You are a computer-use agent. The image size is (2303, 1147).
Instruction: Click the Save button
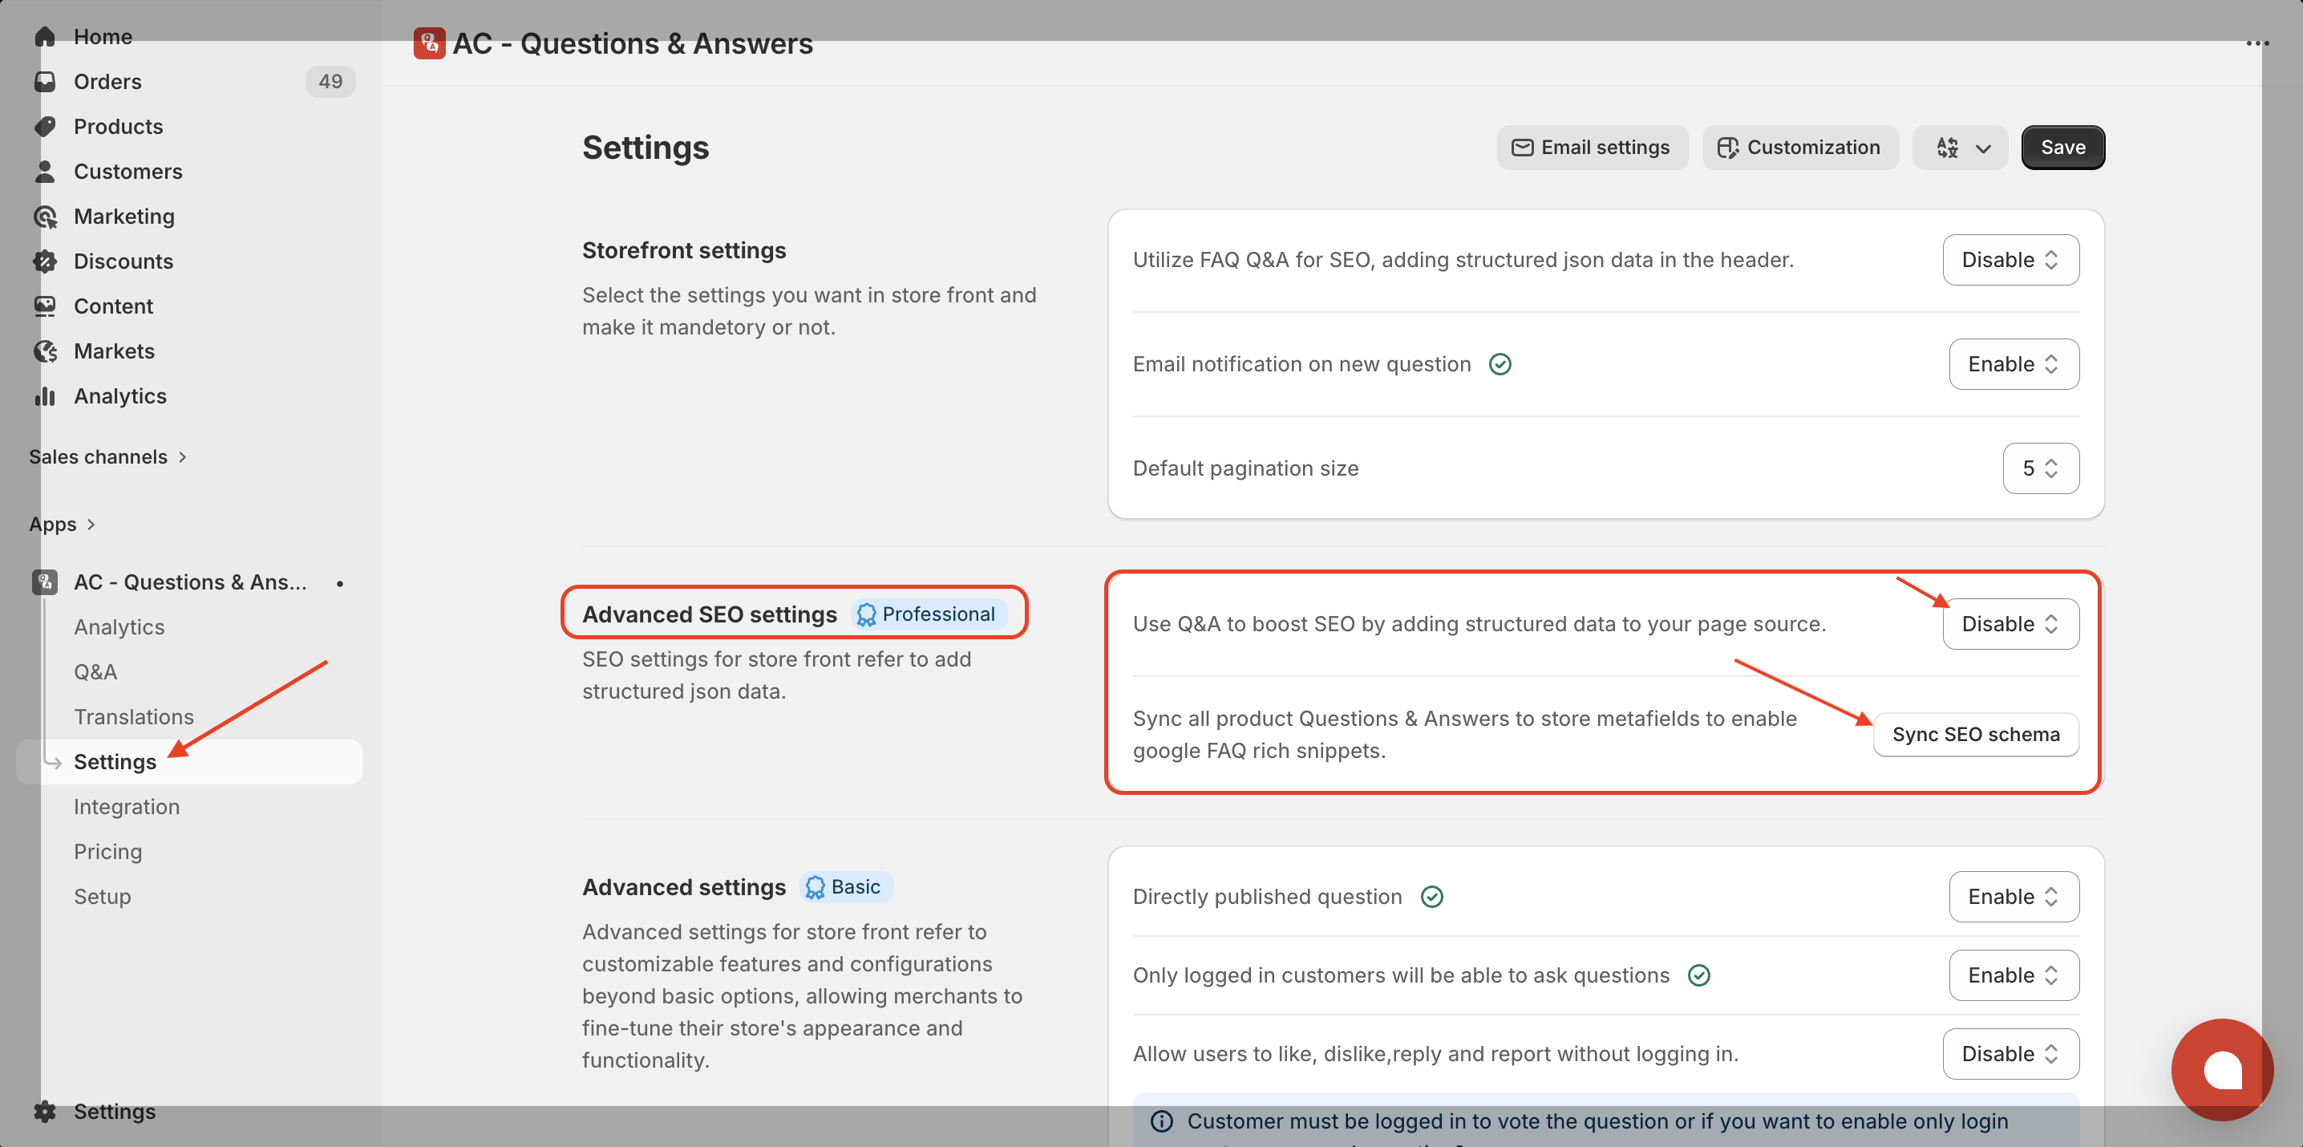pos(2062,148)
